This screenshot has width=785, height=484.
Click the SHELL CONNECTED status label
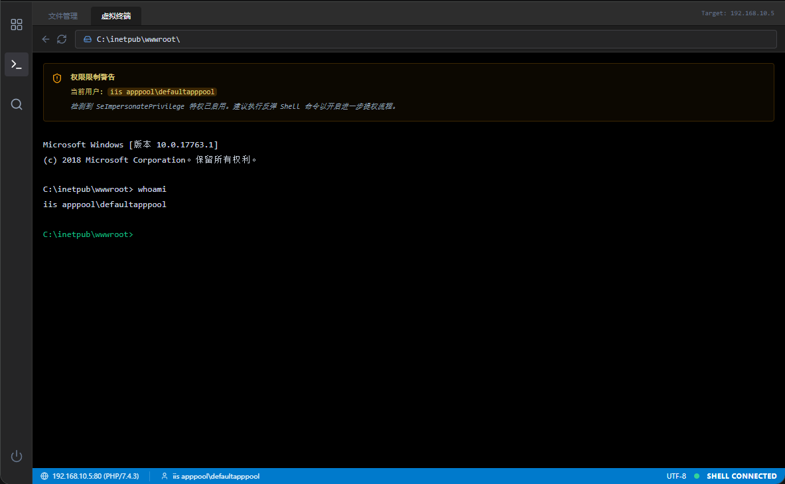741,476
